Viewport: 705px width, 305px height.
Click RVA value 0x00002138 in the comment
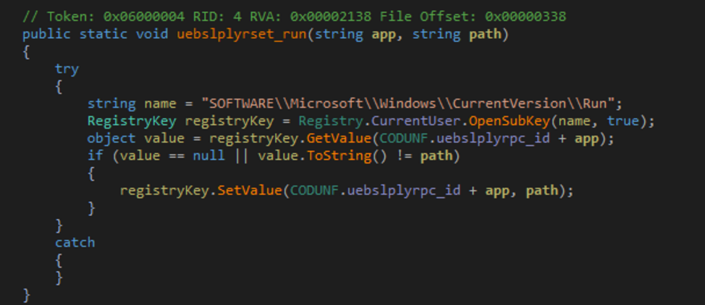(331, 17)
